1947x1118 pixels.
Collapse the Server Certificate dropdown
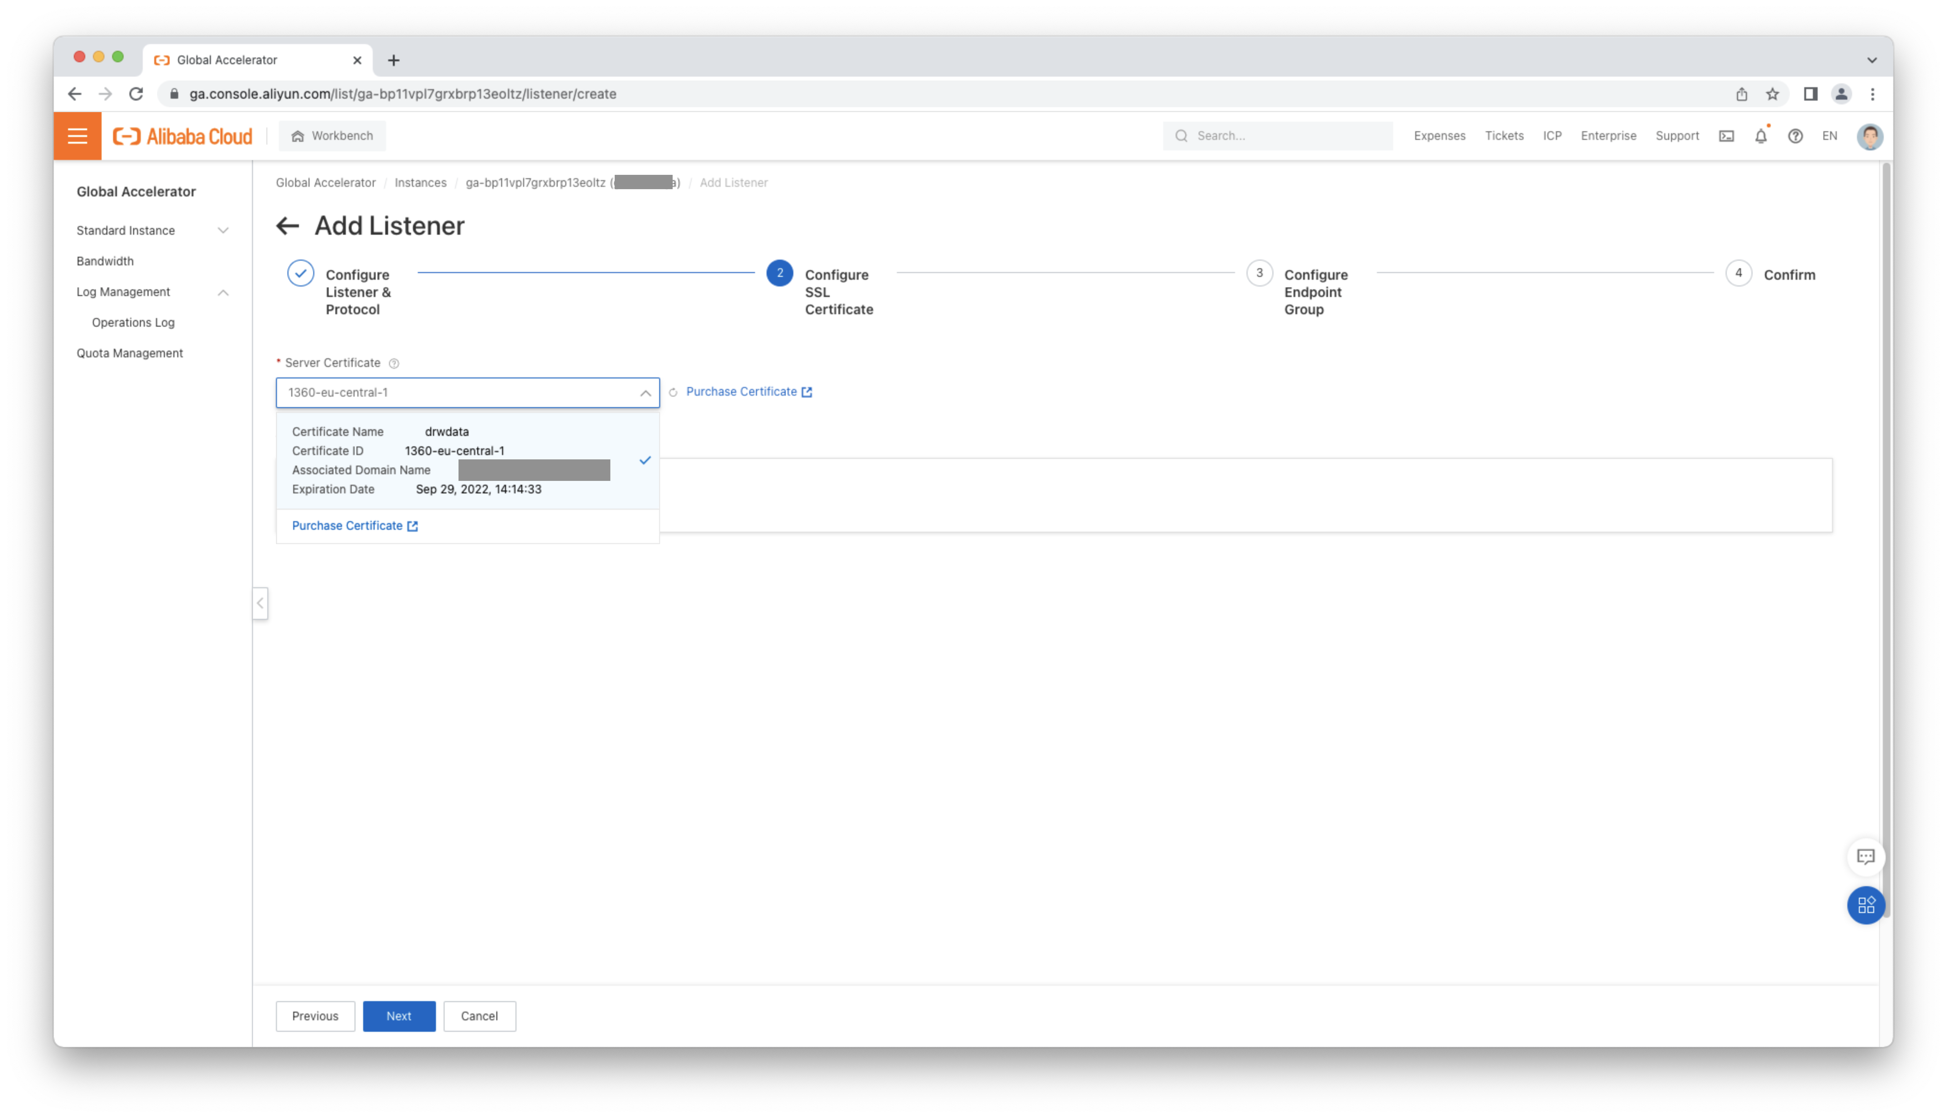pos(645,392)
